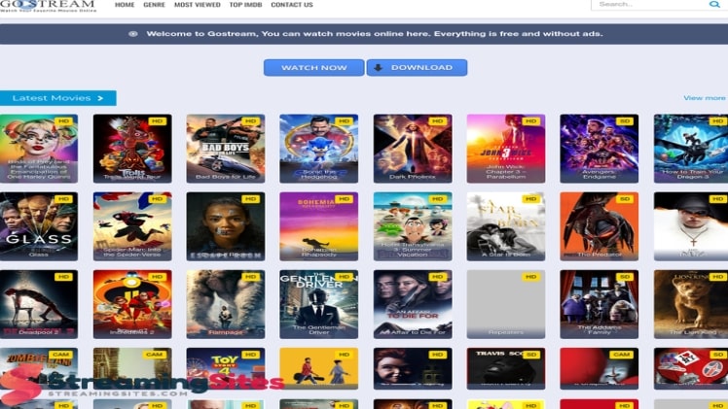Viewport: 728px width, 409px height.
Task: Open the Trolls World Tour poster
Action: (x=132, y=149)
